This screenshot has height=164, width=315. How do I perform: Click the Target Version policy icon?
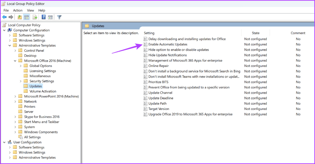(146, 109)
